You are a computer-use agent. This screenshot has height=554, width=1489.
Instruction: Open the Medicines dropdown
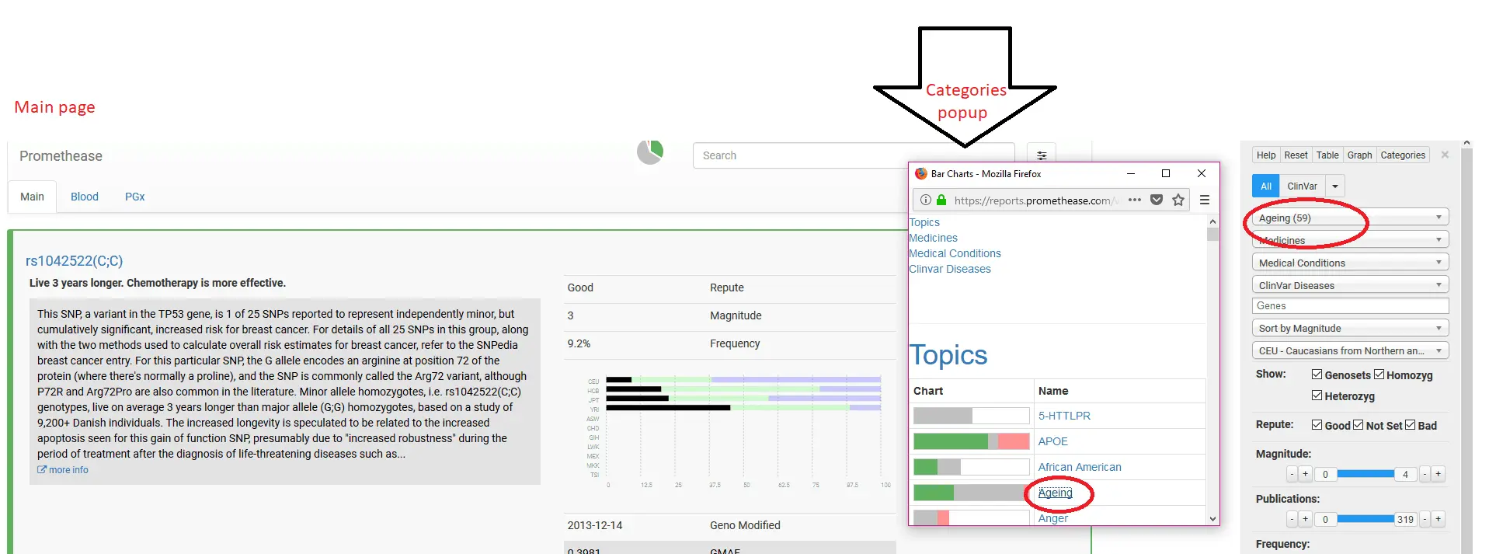point(1350,240)
